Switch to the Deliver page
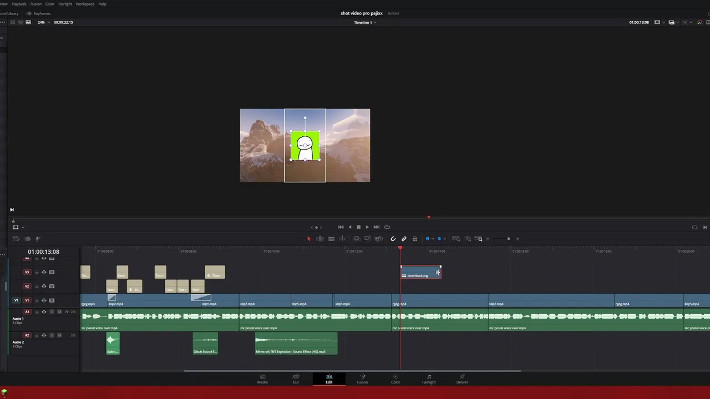710x399 pixels. pos(462,379)
